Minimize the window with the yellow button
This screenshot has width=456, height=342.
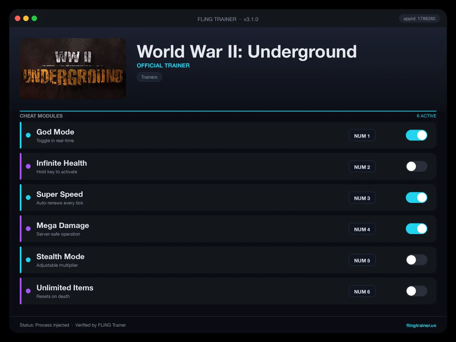(26, 18)
